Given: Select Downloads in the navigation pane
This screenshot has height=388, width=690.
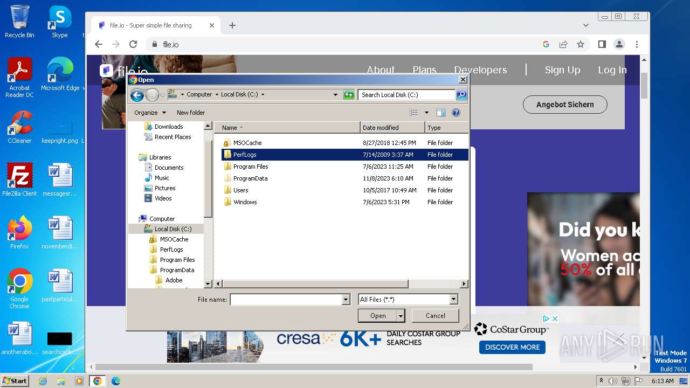Looking at the screenshot, I should [x=169, y=127].
